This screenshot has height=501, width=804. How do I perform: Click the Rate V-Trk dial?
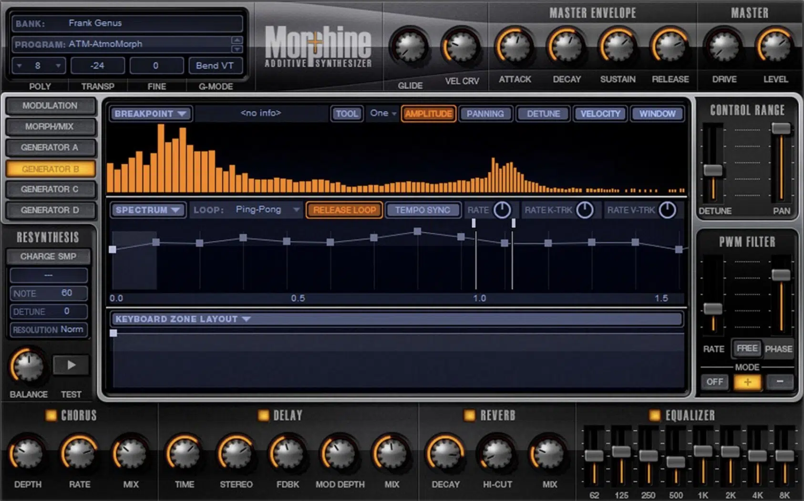668,210
